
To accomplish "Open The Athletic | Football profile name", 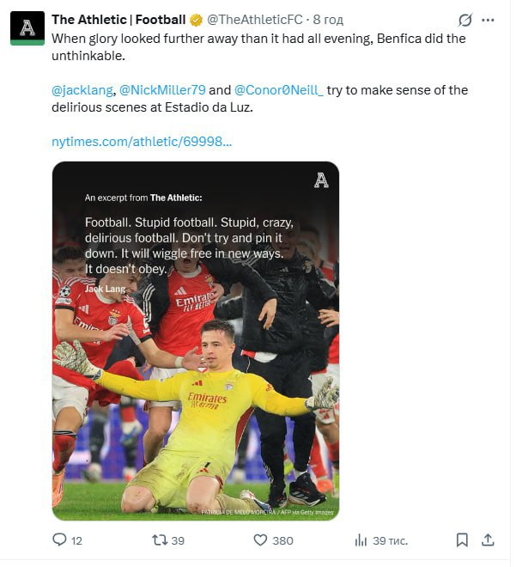I will point(118,20).
